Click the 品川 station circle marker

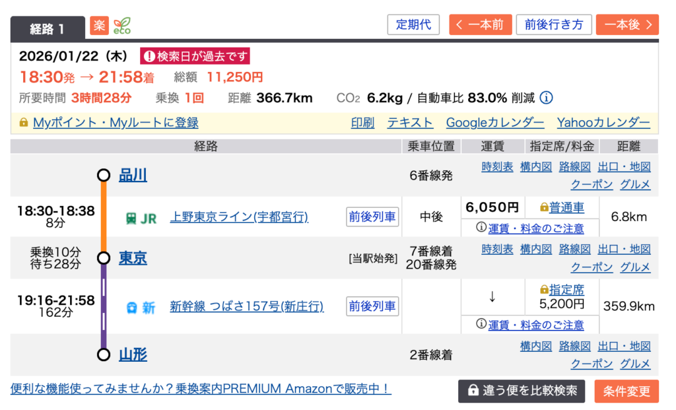point(103,175)
